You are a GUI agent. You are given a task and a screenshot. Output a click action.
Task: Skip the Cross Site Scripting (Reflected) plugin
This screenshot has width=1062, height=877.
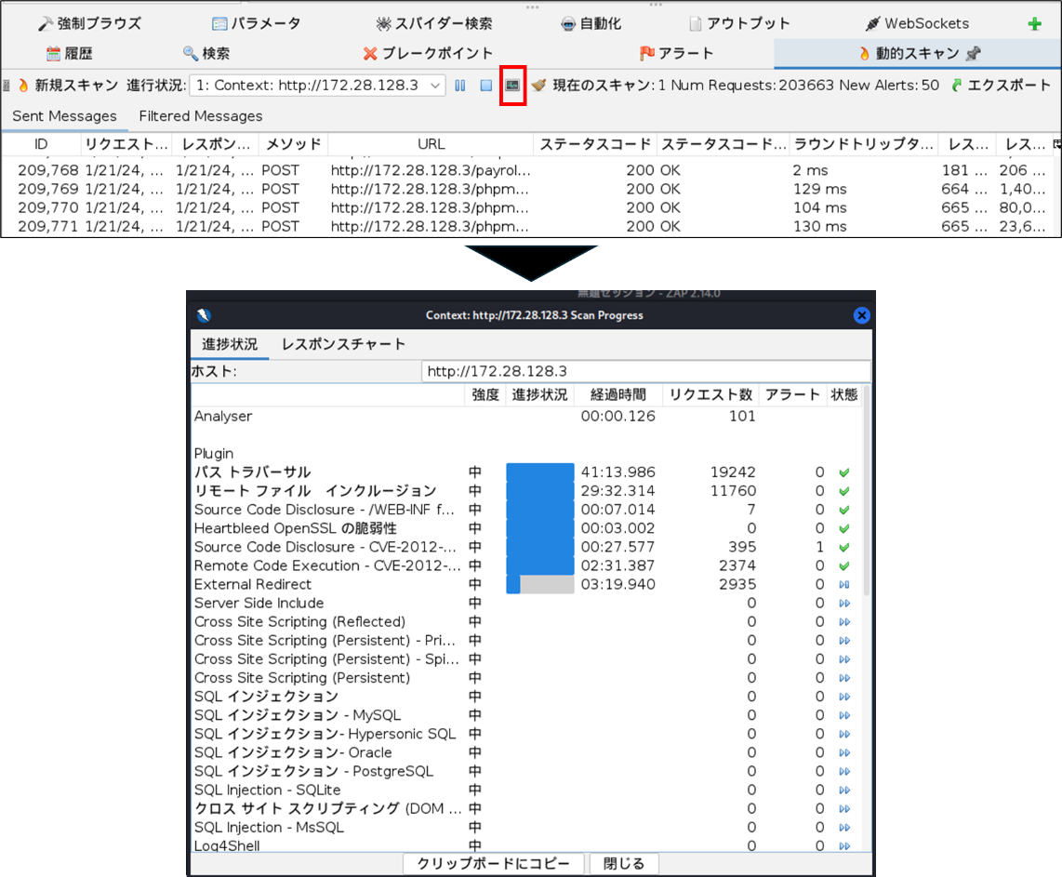coord(844,622)
